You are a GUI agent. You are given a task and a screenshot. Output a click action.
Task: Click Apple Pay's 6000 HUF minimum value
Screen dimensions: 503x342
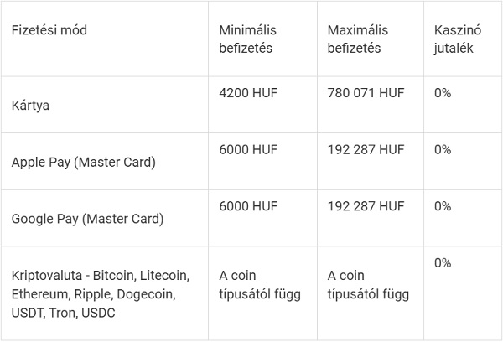click(248, 149)
